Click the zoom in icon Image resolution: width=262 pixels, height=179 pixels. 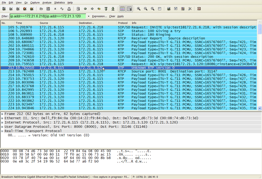click(x=139, y=9)
